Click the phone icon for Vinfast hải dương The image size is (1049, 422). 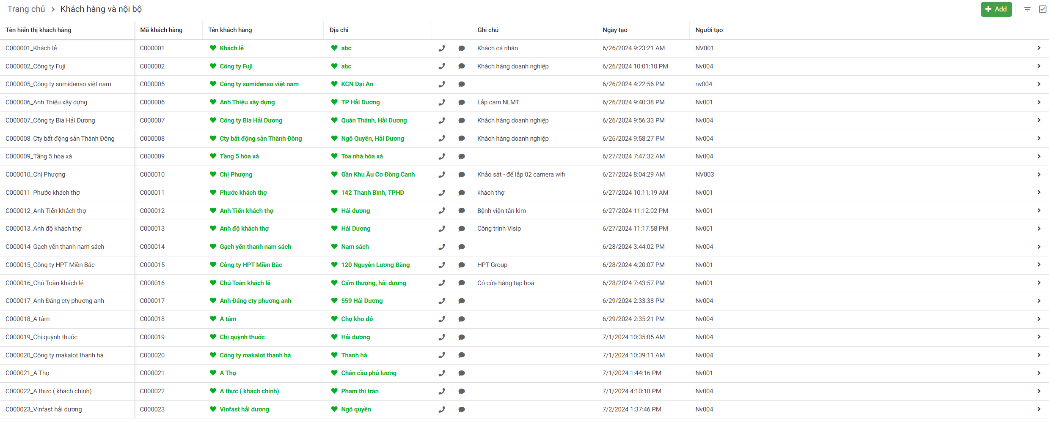441,409
